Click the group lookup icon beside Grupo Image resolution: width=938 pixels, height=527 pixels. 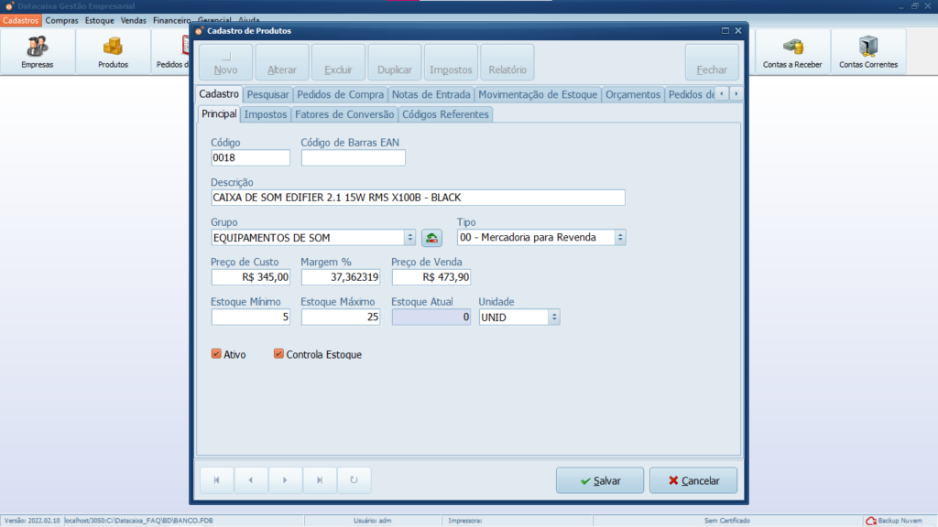431,238
